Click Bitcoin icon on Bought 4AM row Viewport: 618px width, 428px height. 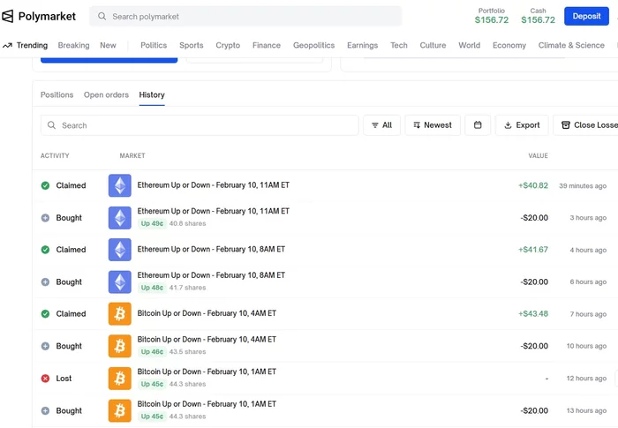pyautogui.click(x=120, y=346)
